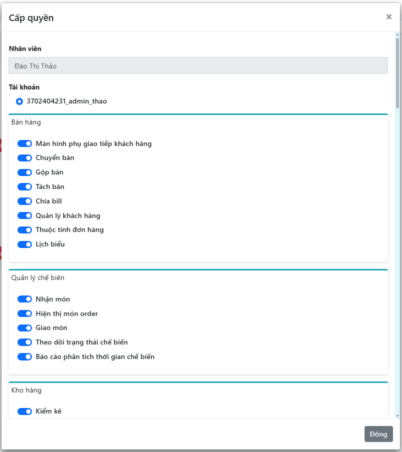Click the scrollbar up arrow
Screen dimensions: 402x452
pyautogui.click(x=398, y=35)
